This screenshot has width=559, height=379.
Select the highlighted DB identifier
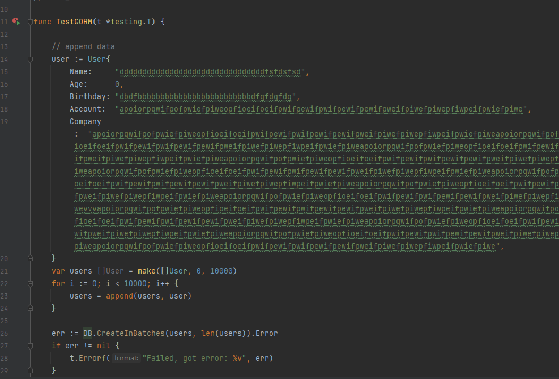point(87,333)
